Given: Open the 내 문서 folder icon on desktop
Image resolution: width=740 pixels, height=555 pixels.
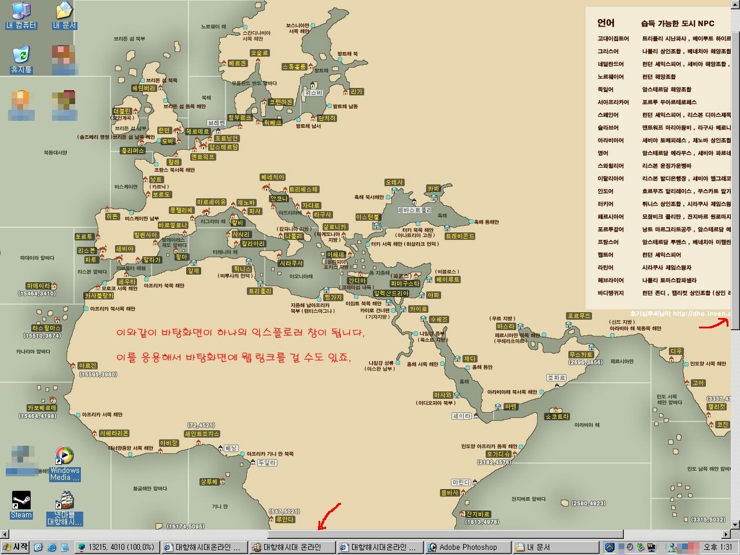Looking at the screenshot, I should [64, 15].
